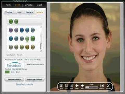Switch to the Liner tab
This screenshot has height=94, width=125.
point(19,12)
